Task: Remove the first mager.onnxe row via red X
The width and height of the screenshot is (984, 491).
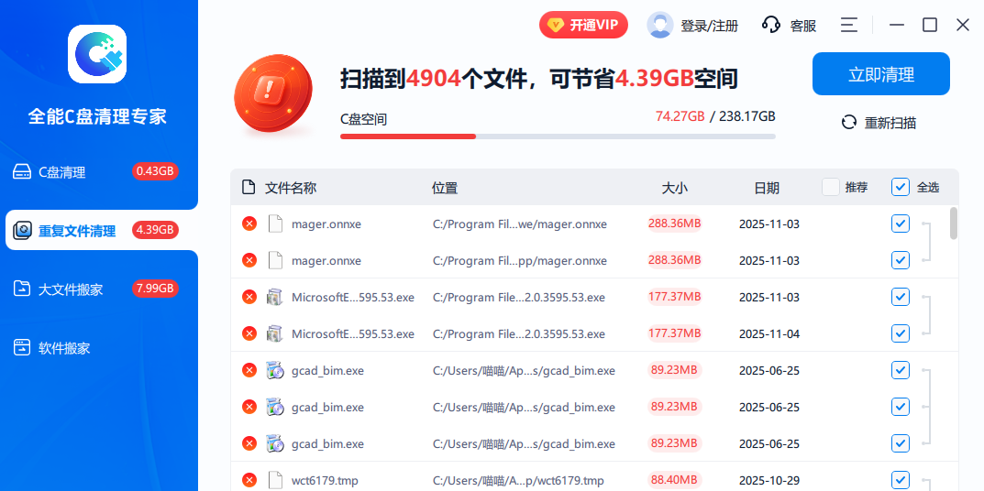Action: click(x=249, y=224)
